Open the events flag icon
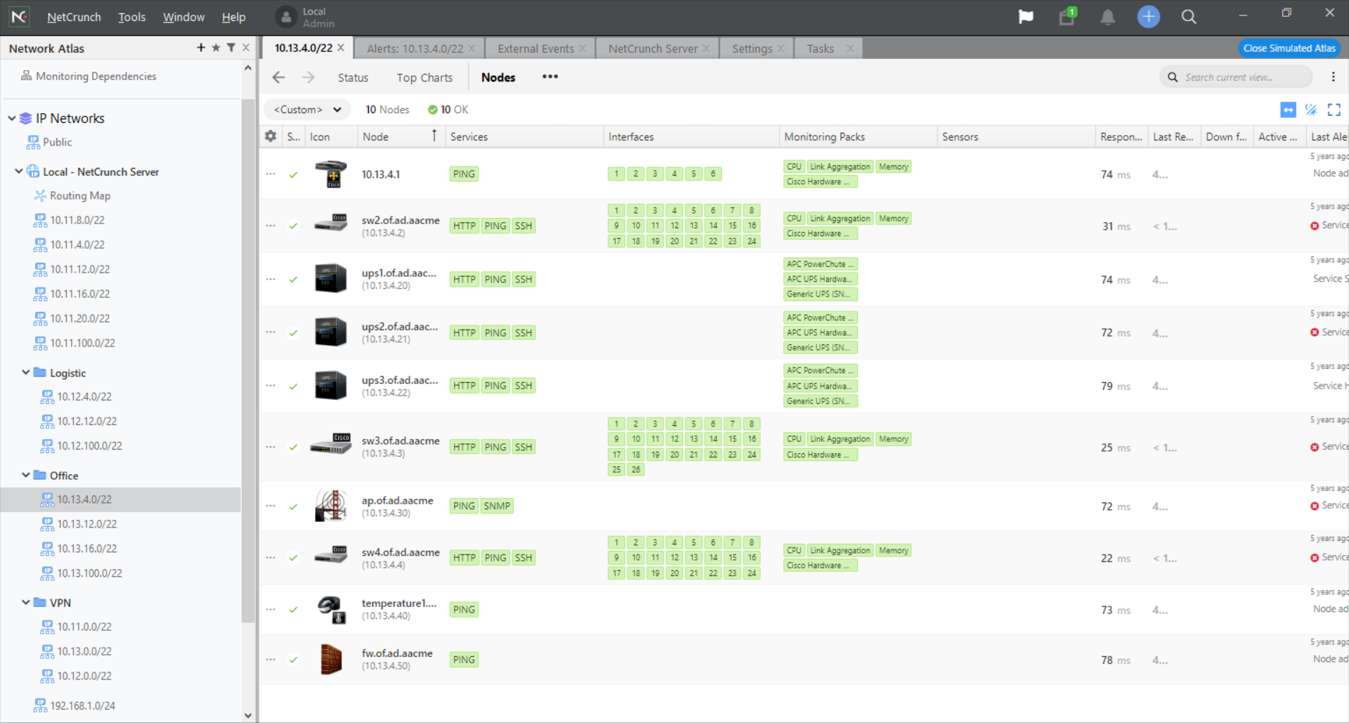This screenshot has height=723, width=1349. click(x=1026, y=17)
